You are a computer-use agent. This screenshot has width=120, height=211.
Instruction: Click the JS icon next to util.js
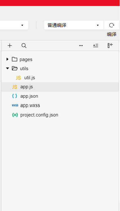click(18, 78)
